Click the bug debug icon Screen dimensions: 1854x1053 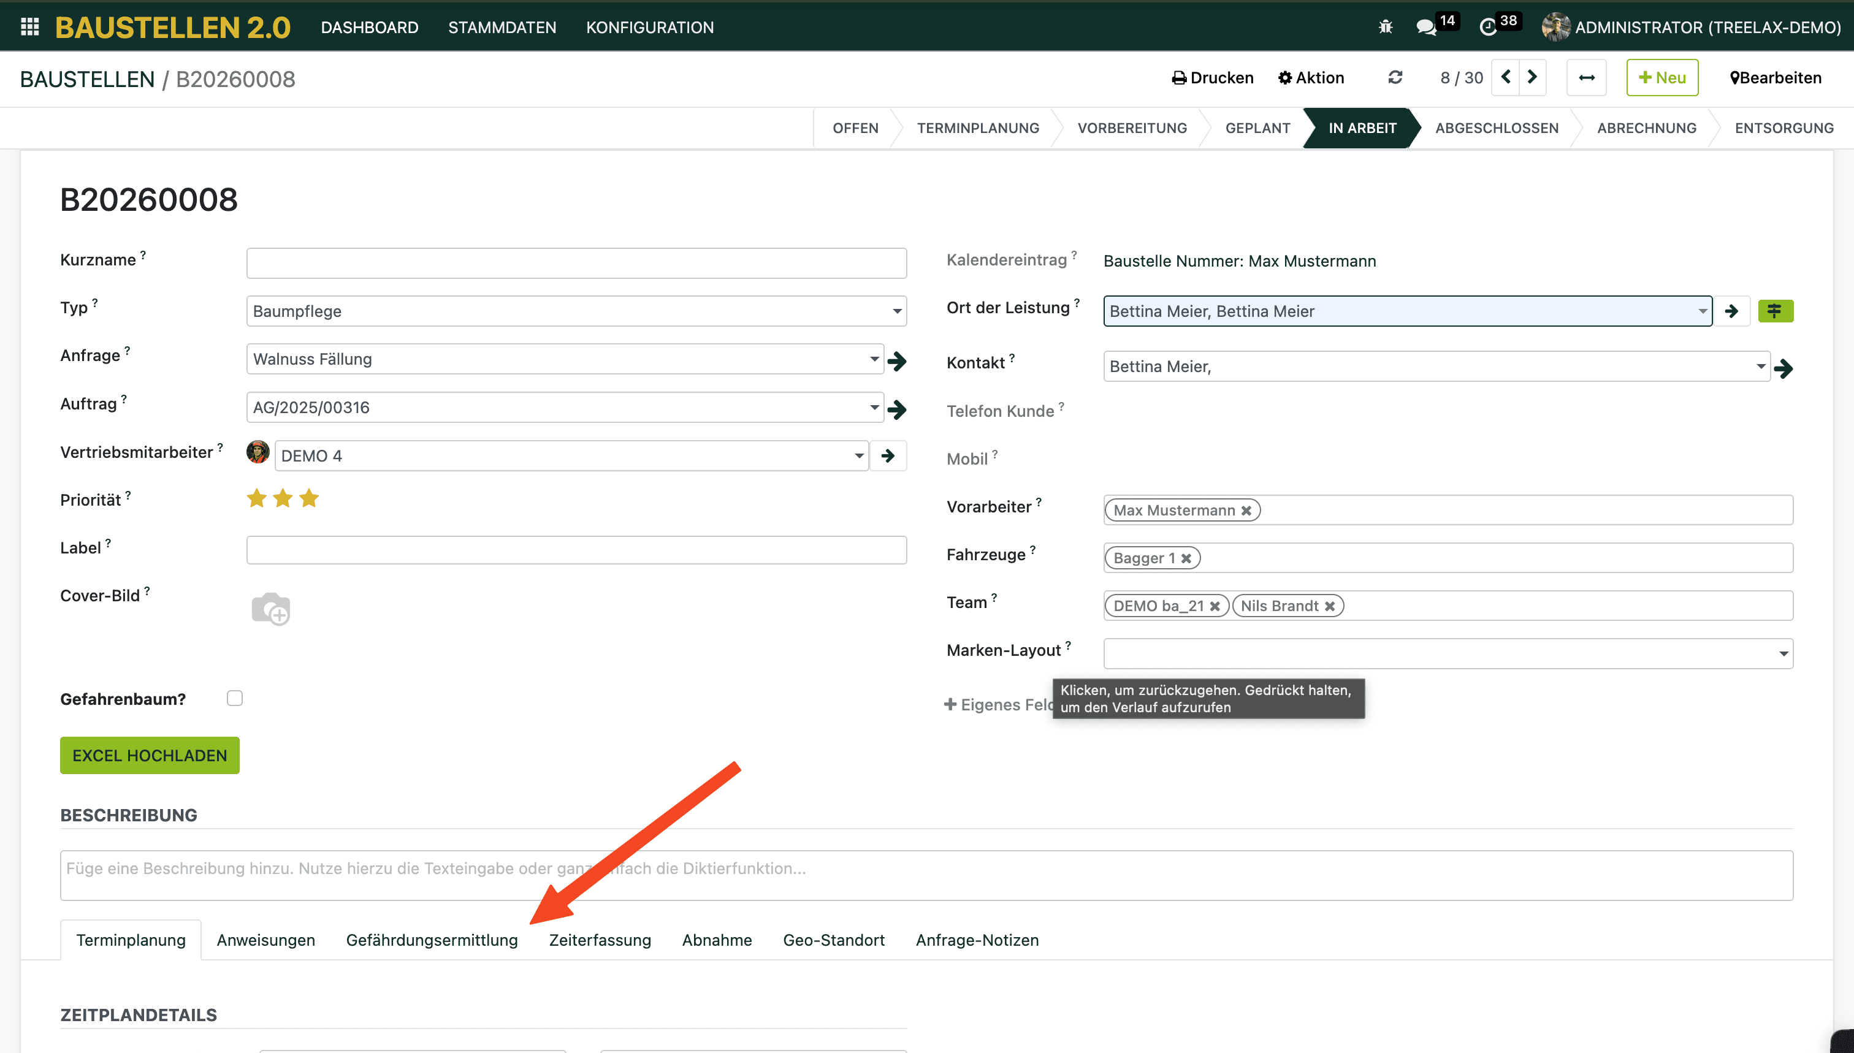(1385, 27)
